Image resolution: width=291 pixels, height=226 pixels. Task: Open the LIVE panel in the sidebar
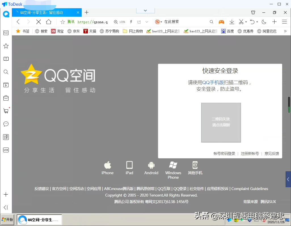pos(6,150)
